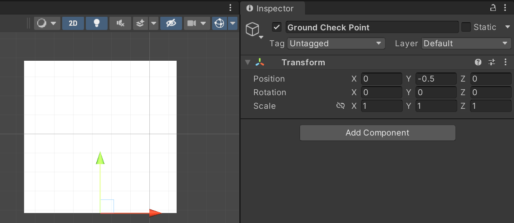
Task: Open Transform help reference icon
Action: (x=478, y=62)
